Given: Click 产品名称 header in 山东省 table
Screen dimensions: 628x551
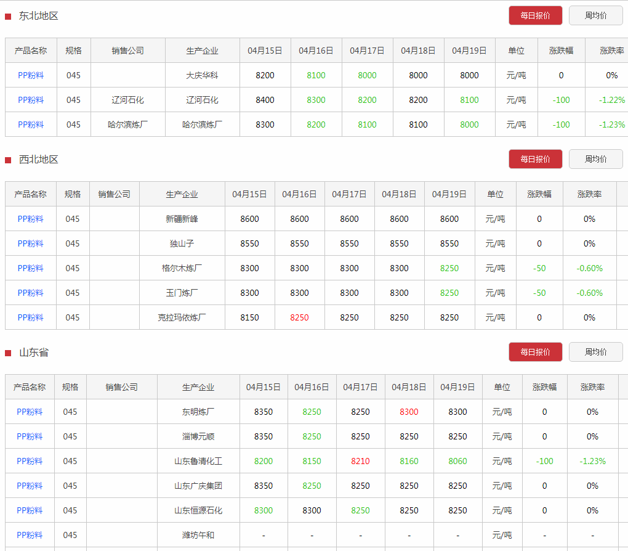Looking at the screenshot, I should click(30, 387).
